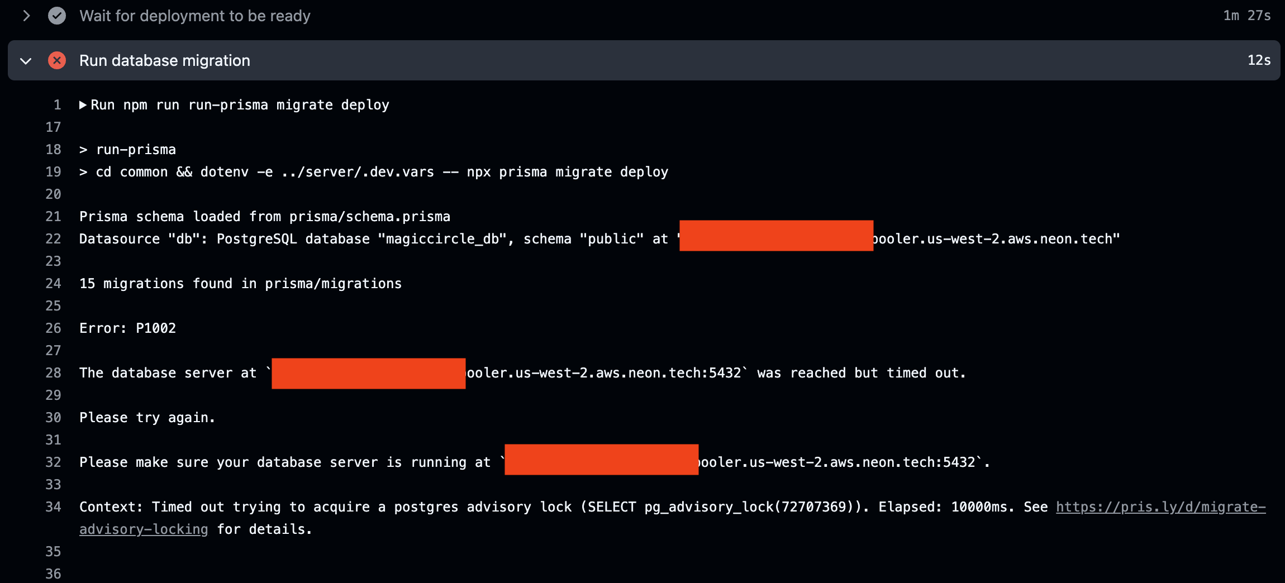This screenshot has width=1285, height=583.
Task: Open the pris.ly migrate-advisory-locking link
Action: click(1160, 507)
